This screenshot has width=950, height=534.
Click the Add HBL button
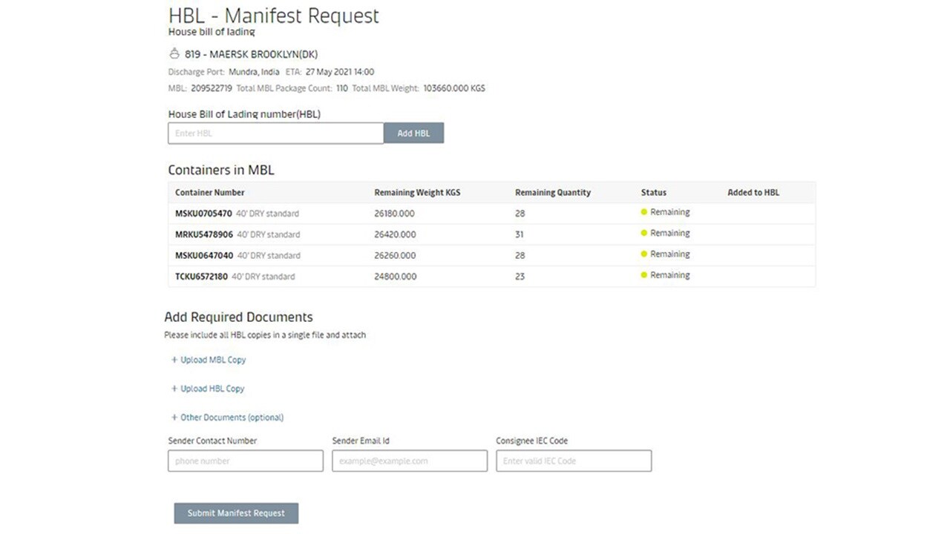point(413,133)
